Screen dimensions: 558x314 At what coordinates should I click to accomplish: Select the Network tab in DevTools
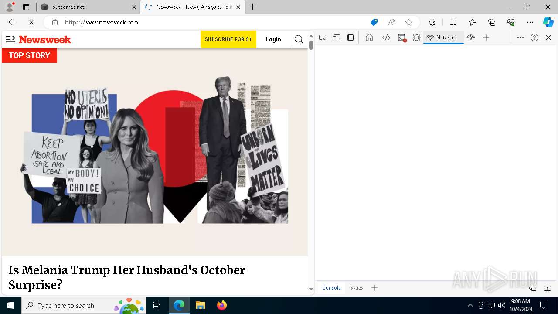click(x=443, y=38)
